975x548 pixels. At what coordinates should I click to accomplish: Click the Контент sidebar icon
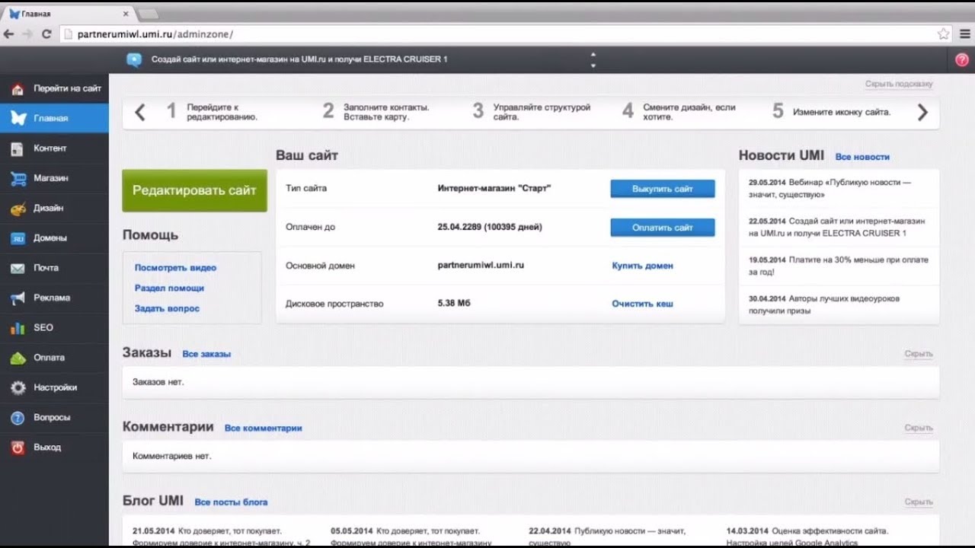pos(18,148)
